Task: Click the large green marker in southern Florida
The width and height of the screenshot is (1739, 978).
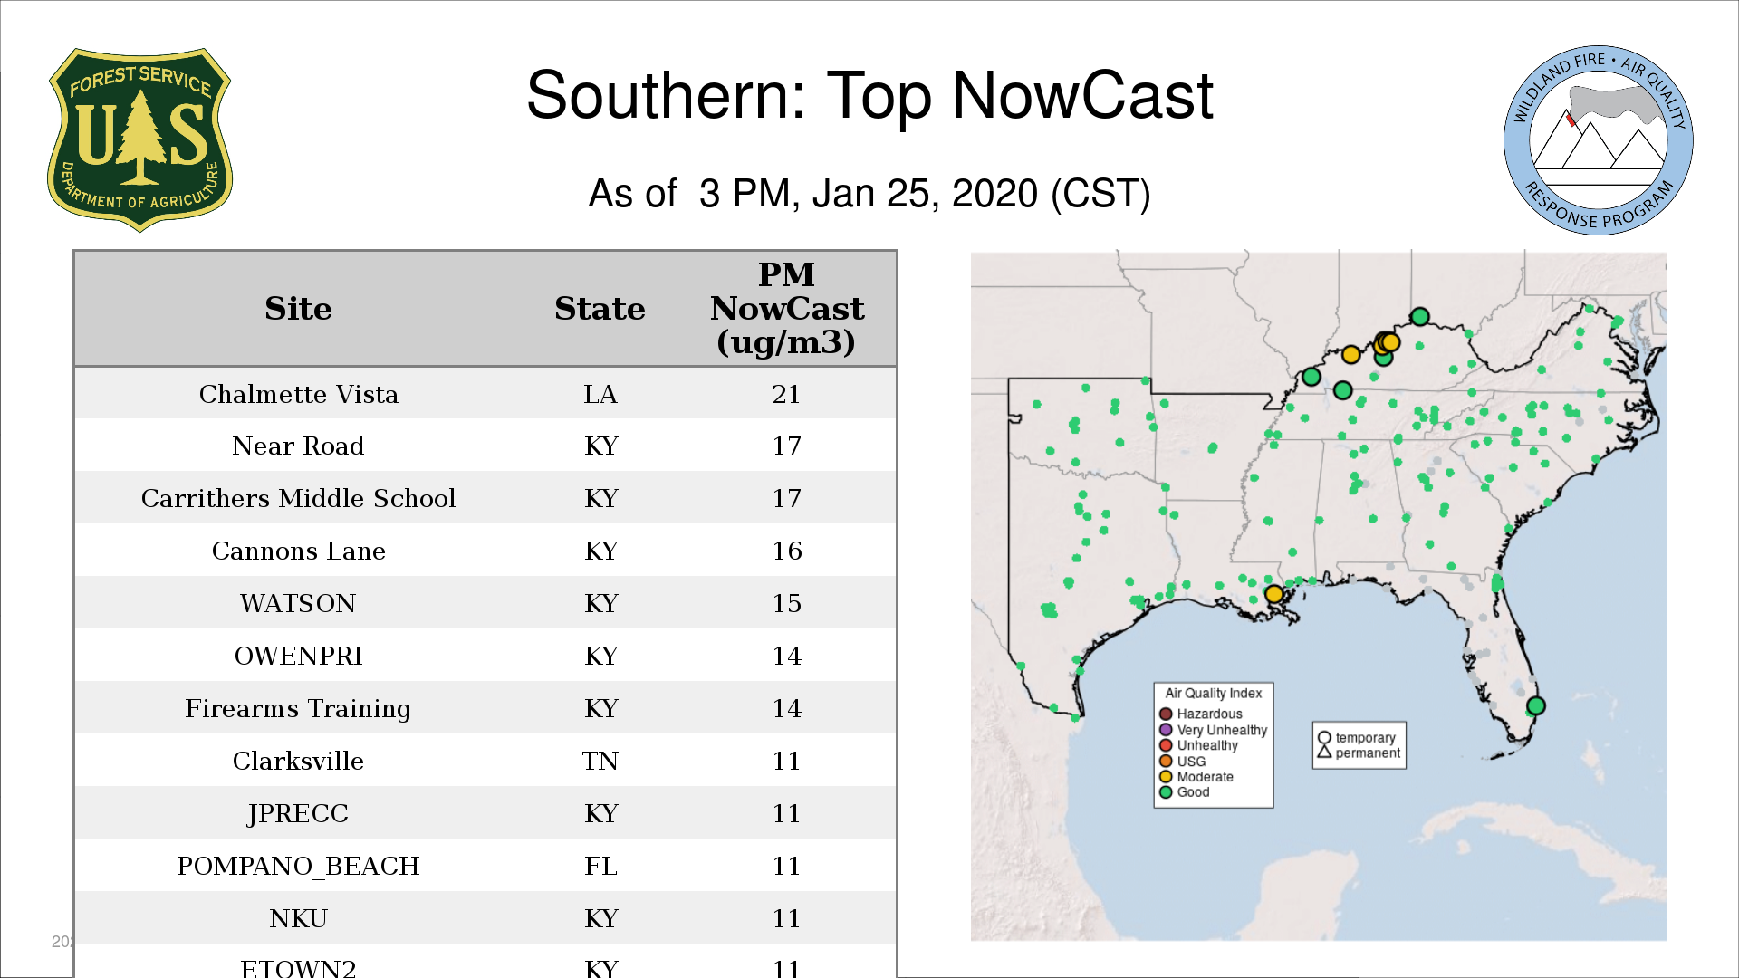Action: point(1535,705)
